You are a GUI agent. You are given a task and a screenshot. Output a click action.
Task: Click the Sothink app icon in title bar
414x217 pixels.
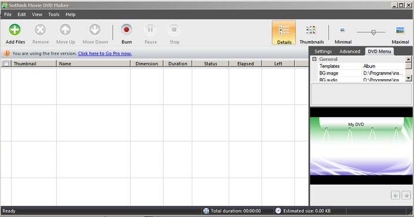coord(5,5)
